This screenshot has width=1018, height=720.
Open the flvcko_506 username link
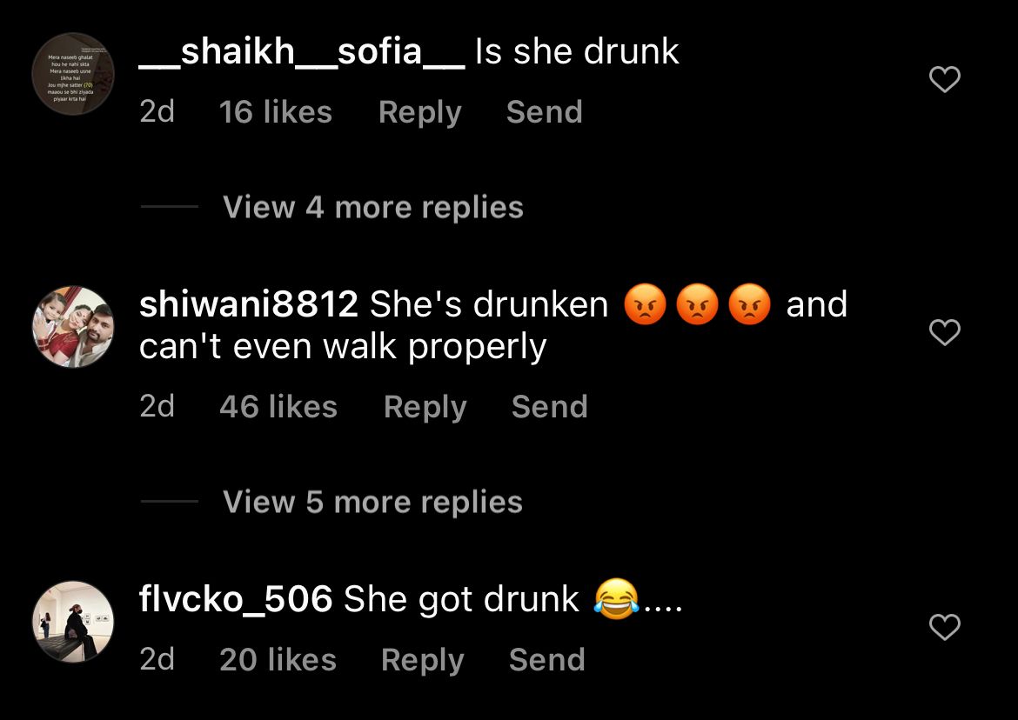pyautogui.click(x=236, y=599)
